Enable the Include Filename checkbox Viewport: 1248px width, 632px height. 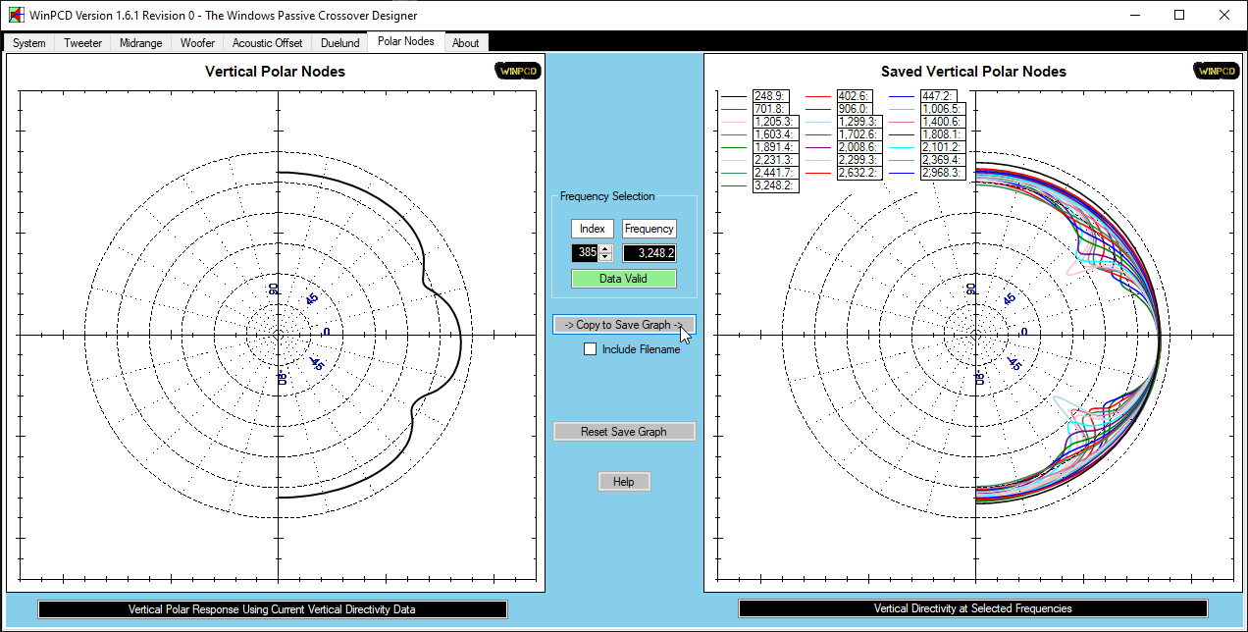[591, 349]
